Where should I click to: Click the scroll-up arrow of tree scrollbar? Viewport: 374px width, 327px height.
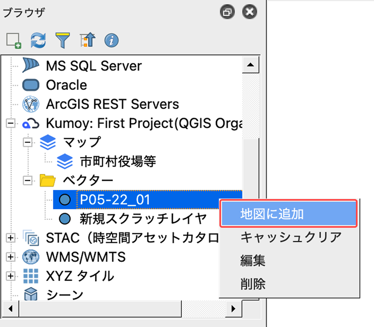coord(250,65)
